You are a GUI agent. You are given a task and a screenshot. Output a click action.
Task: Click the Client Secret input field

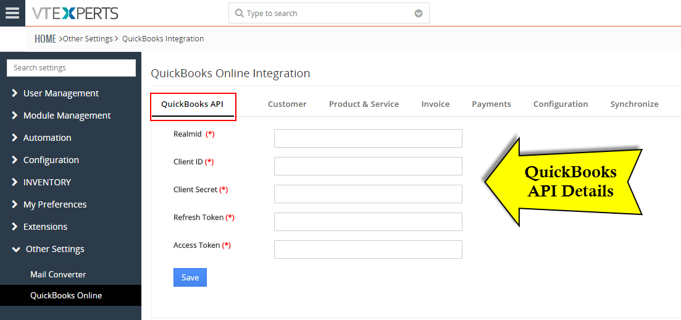click(x=369, y=194)
